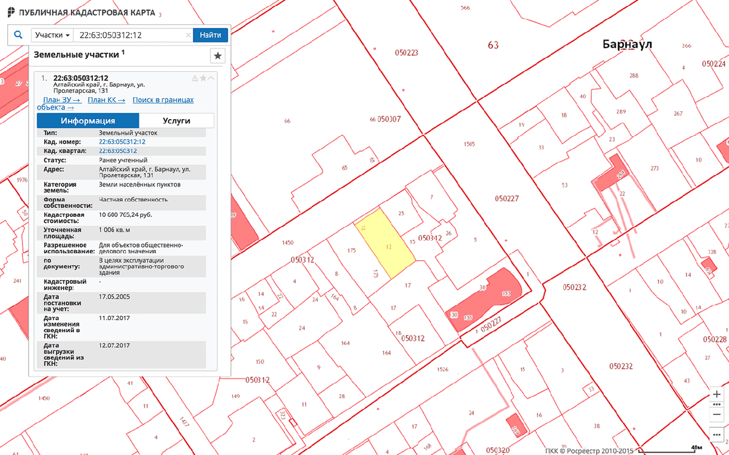Open the План ЗУ link
729x455 pixels.
(x=61, y=100)
